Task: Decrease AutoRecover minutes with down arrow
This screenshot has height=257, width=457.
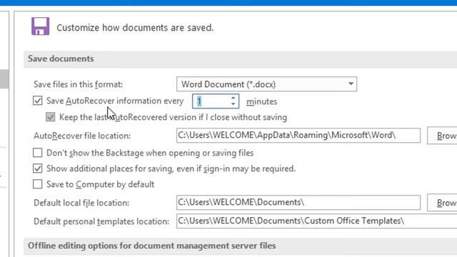Action: (233, 104)
